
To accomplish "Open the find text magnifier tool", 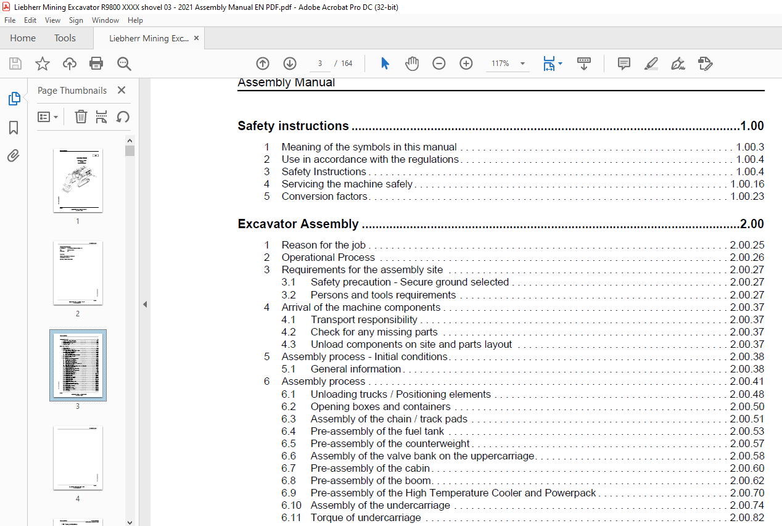I will pos(124,64).
